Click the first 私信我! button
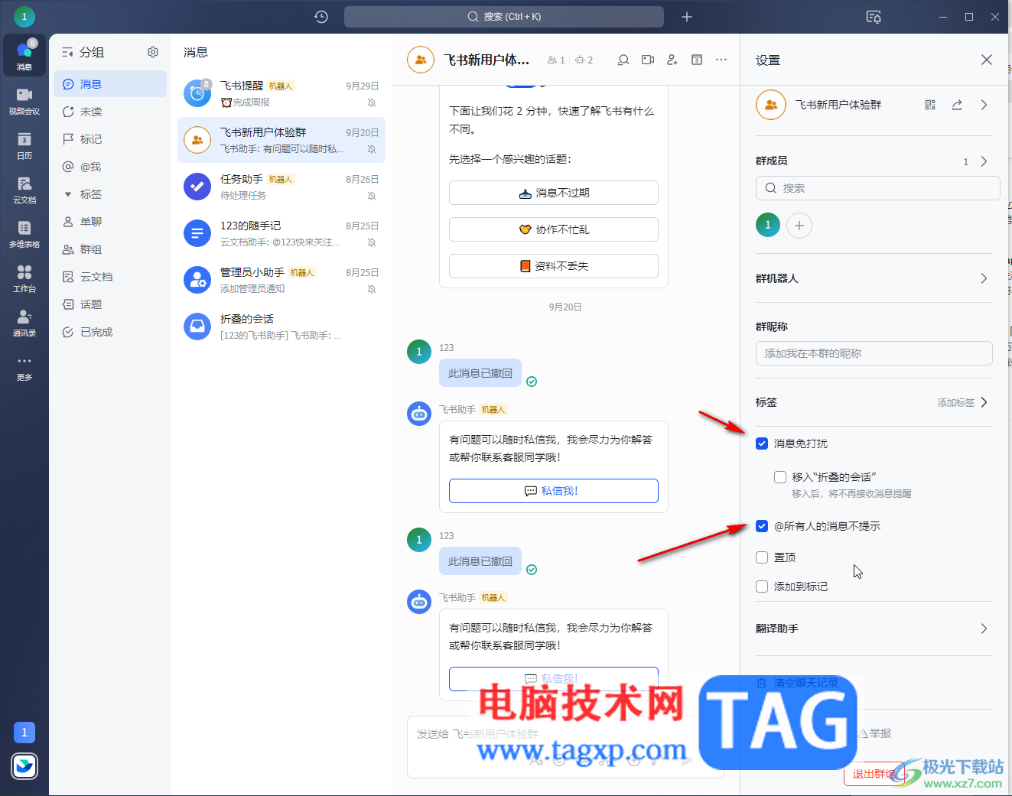1012x796 pixels. click(x=554, y=491)
